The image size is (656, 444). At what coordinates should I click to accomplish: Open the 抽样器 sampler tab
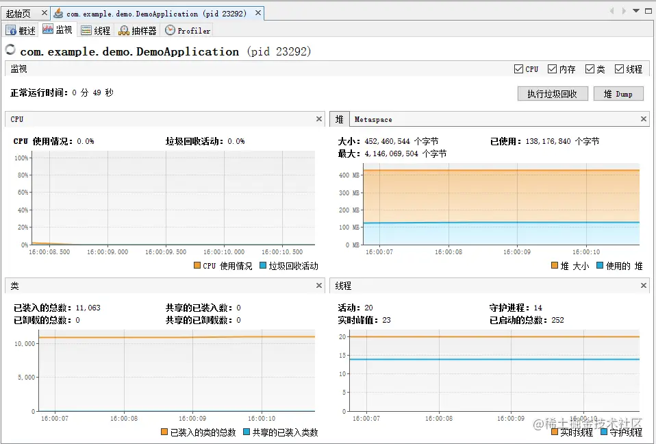click(x=137, y=31)
